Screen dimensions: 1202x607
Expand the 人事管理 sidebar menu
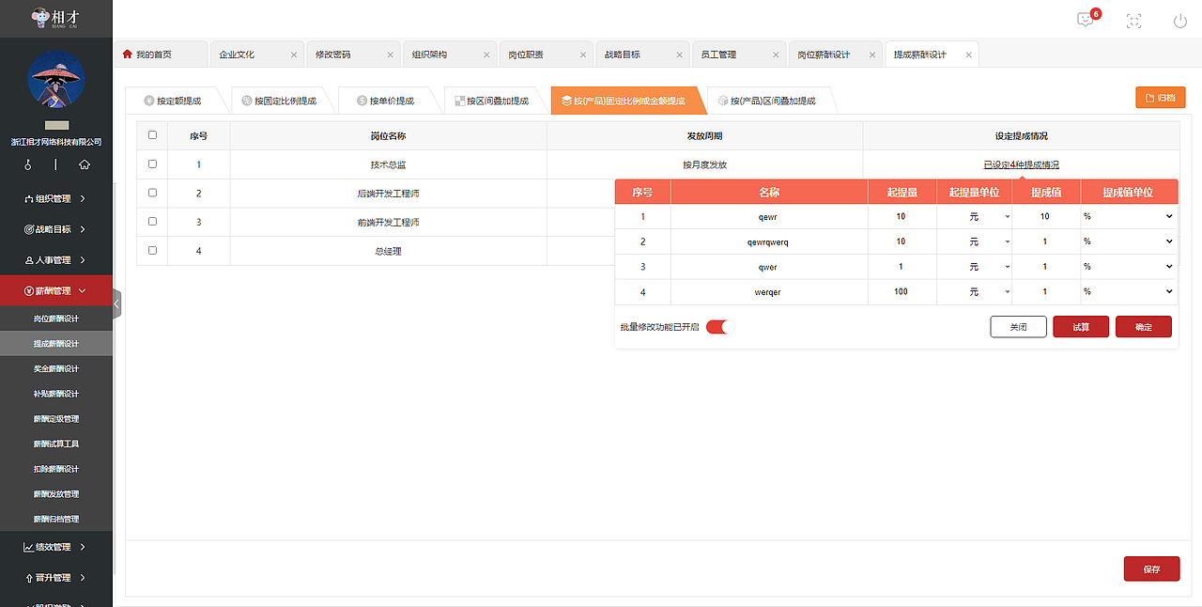point(56,260)
